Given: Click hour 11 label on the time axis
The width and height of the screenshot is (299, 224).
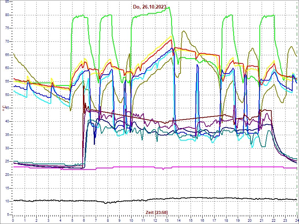Looking at the screenshot, I should (x=143, y=220).
